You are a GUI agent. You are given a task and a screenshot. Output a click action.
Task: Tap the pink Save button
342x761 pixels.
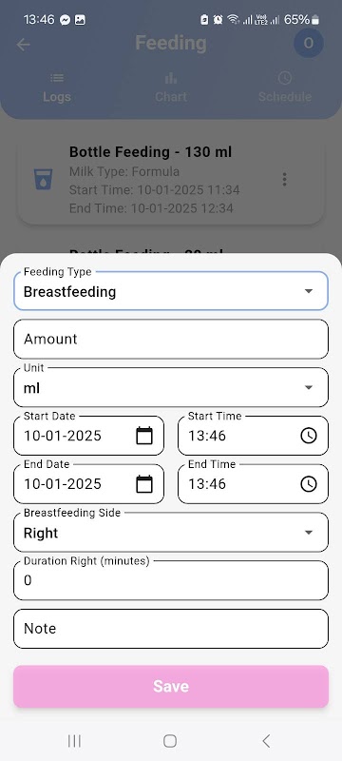171,686
